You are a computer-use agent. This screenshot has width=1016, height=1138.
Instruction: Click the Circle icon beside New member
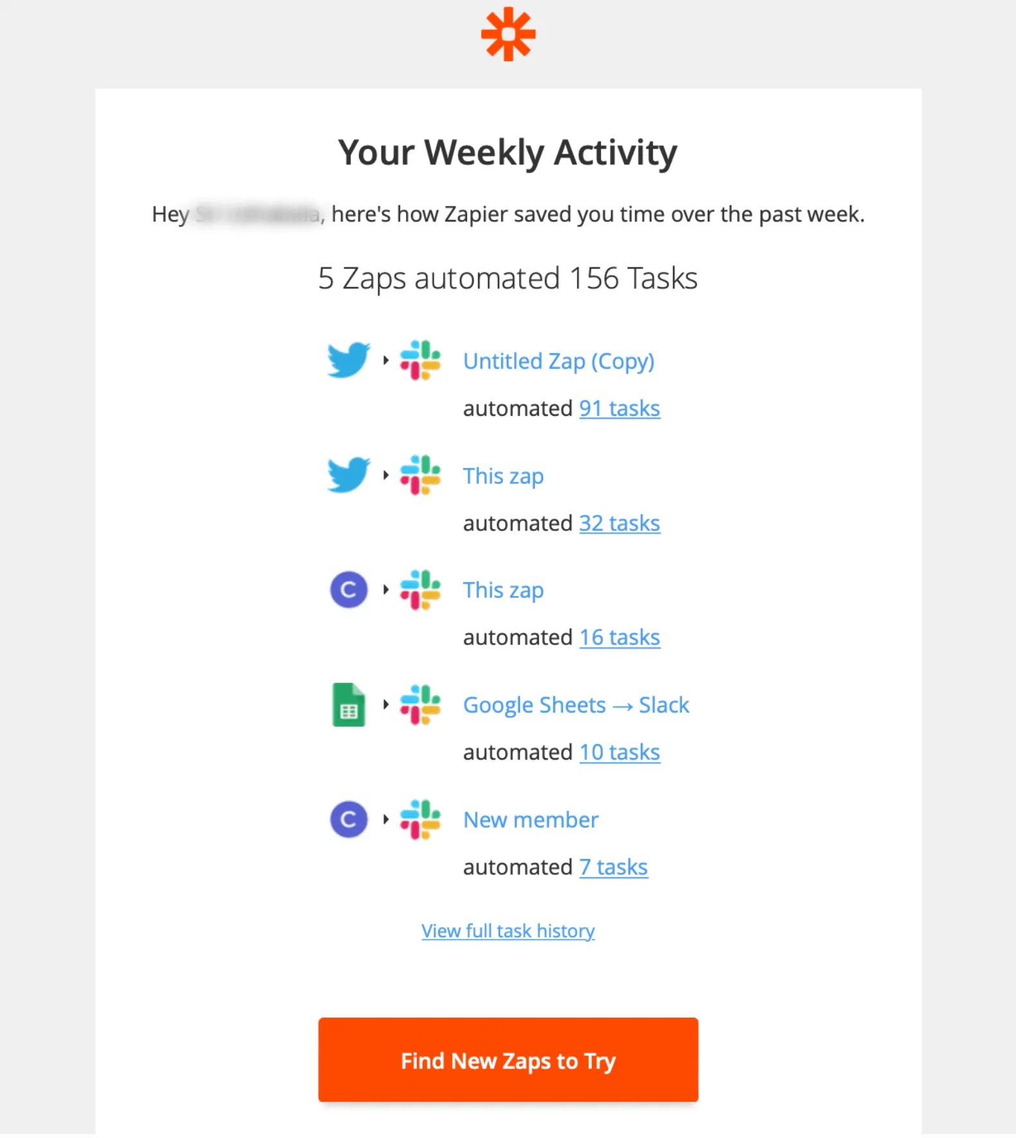(x=348, y=819)
